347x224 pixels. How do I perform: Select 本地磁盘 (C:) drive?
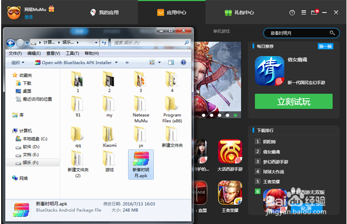[32, 139]
